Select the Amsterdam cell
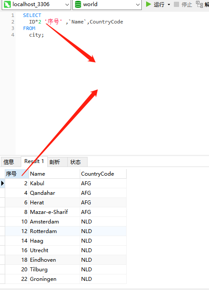Screen dimensions: 209x290 point(54,222)
